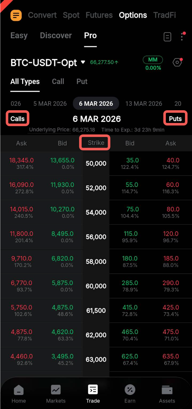
Task: Select the 60,000 strike price row
Action: tap(96, 286)
